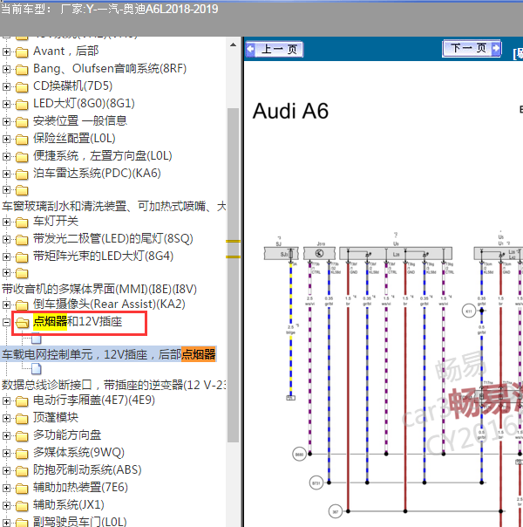Image resolution: width=523 pixels, height=527 pixels.
Task: Expand LED大灯(8G0)(8G1) node
Action: click(x=6, y=104)
